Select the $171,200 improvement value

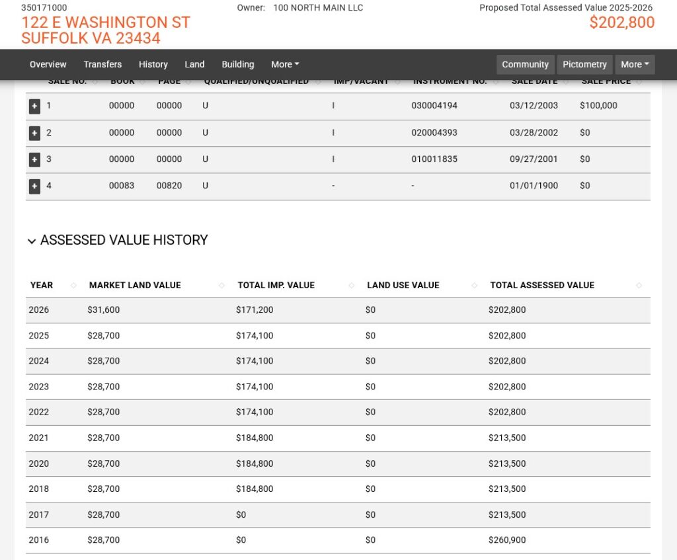point(255,310)
